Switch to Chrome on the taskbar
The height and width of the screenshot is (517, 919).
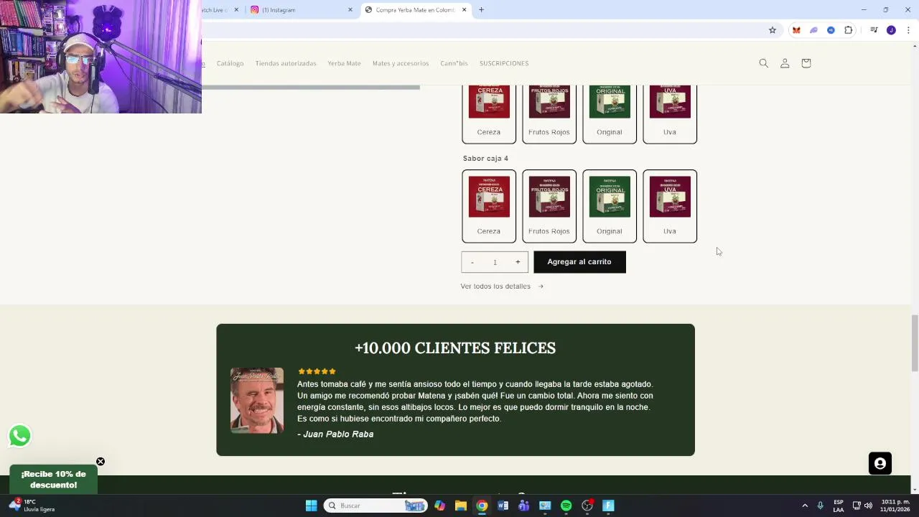[x=482, y=506]
